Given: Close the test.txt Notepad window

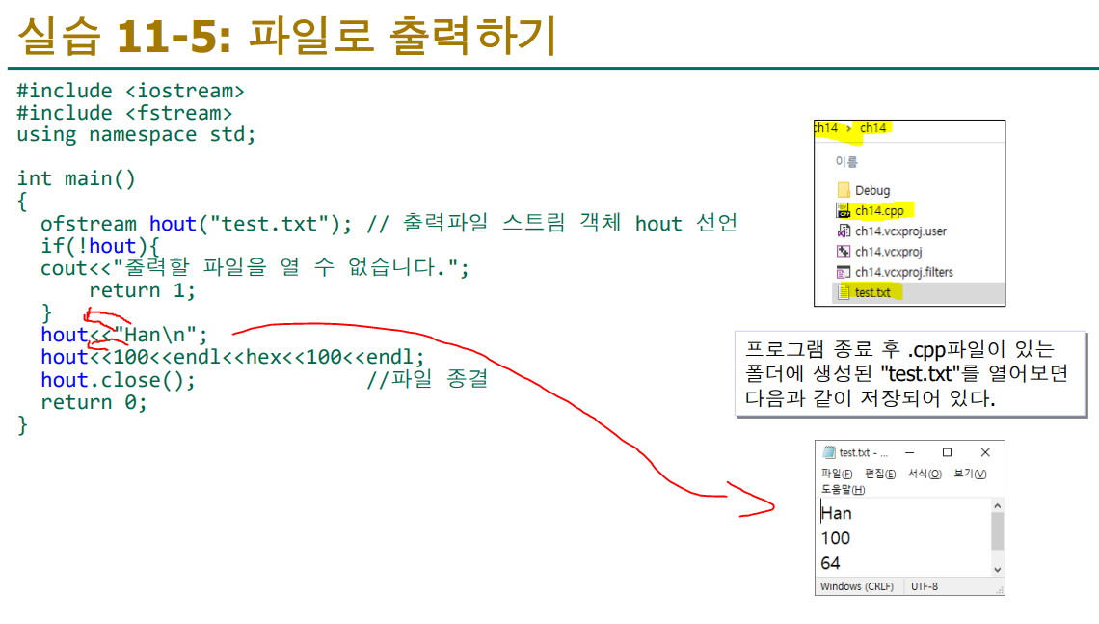Looking at the screenshot, I should coord(985,452).
